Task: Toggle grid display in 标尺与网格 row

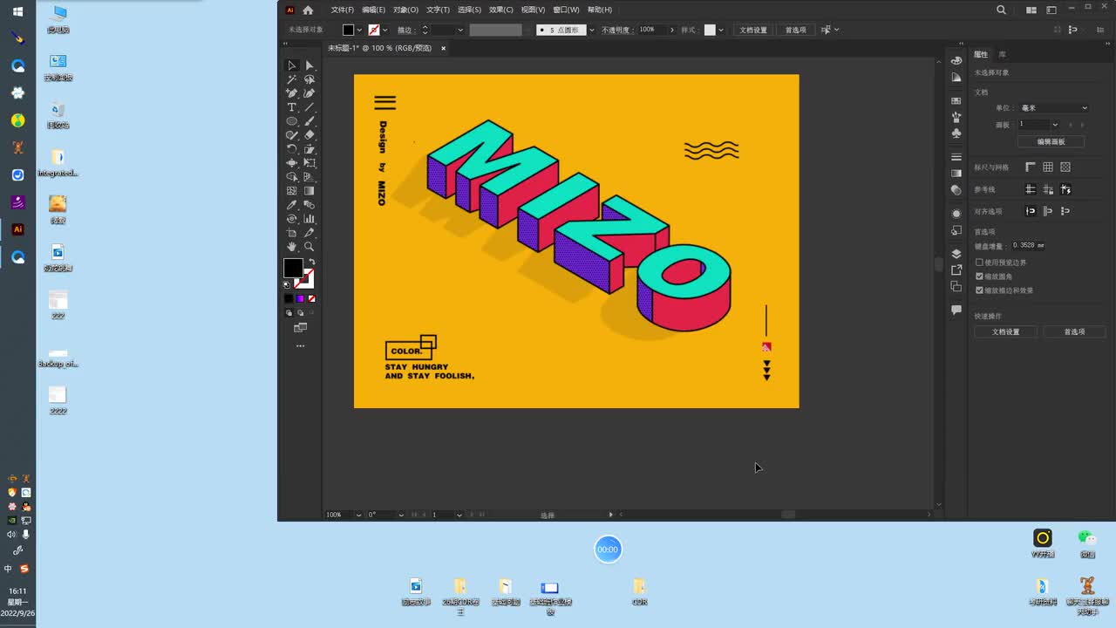Action: [1048, 167]
